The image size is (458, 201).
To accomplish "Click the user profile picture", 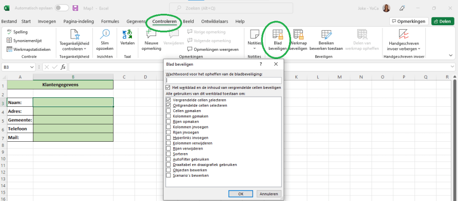I will tap(386, 8).
